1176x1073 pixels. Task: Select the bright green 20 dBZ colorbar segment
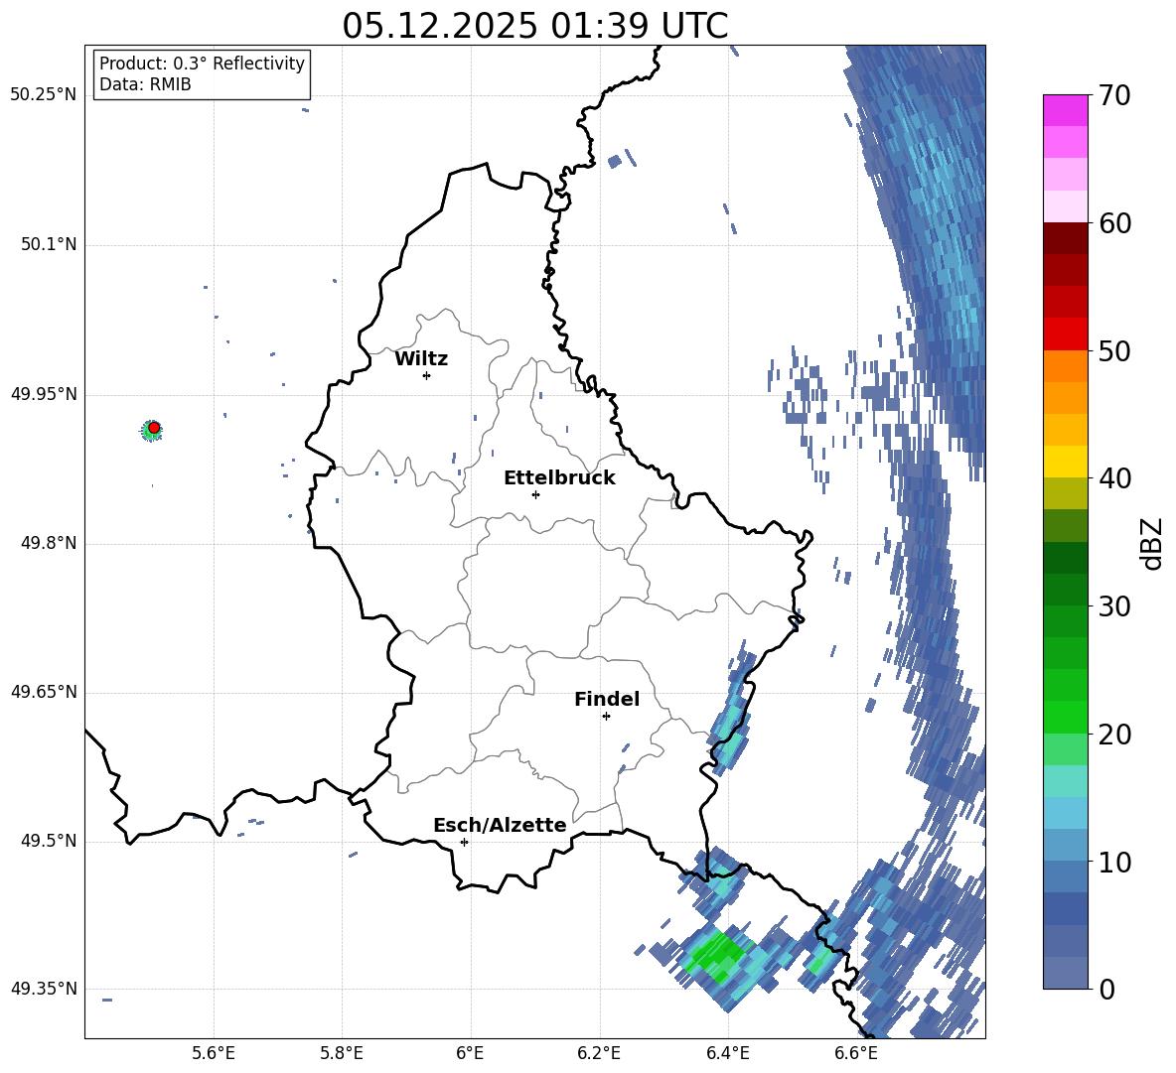coord(1065,717)
